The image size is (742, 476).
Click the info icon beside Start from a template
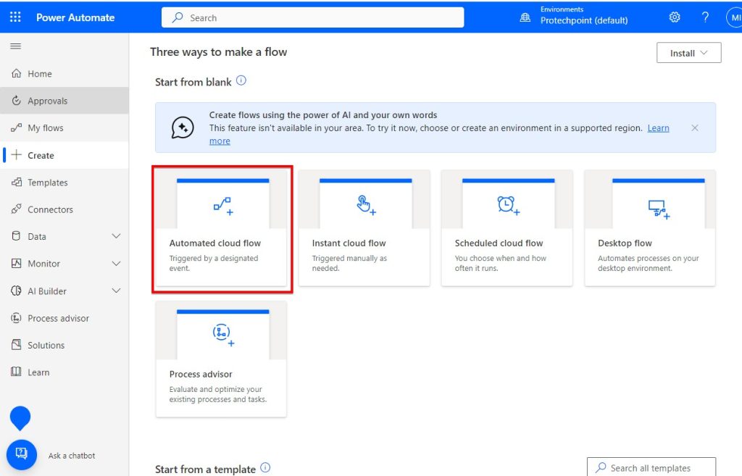tap(265, 467)
